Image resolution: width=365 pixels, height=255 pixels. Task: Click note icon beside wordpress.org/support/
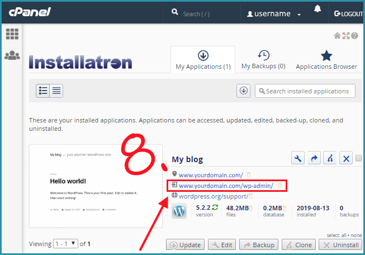(251, 196)
